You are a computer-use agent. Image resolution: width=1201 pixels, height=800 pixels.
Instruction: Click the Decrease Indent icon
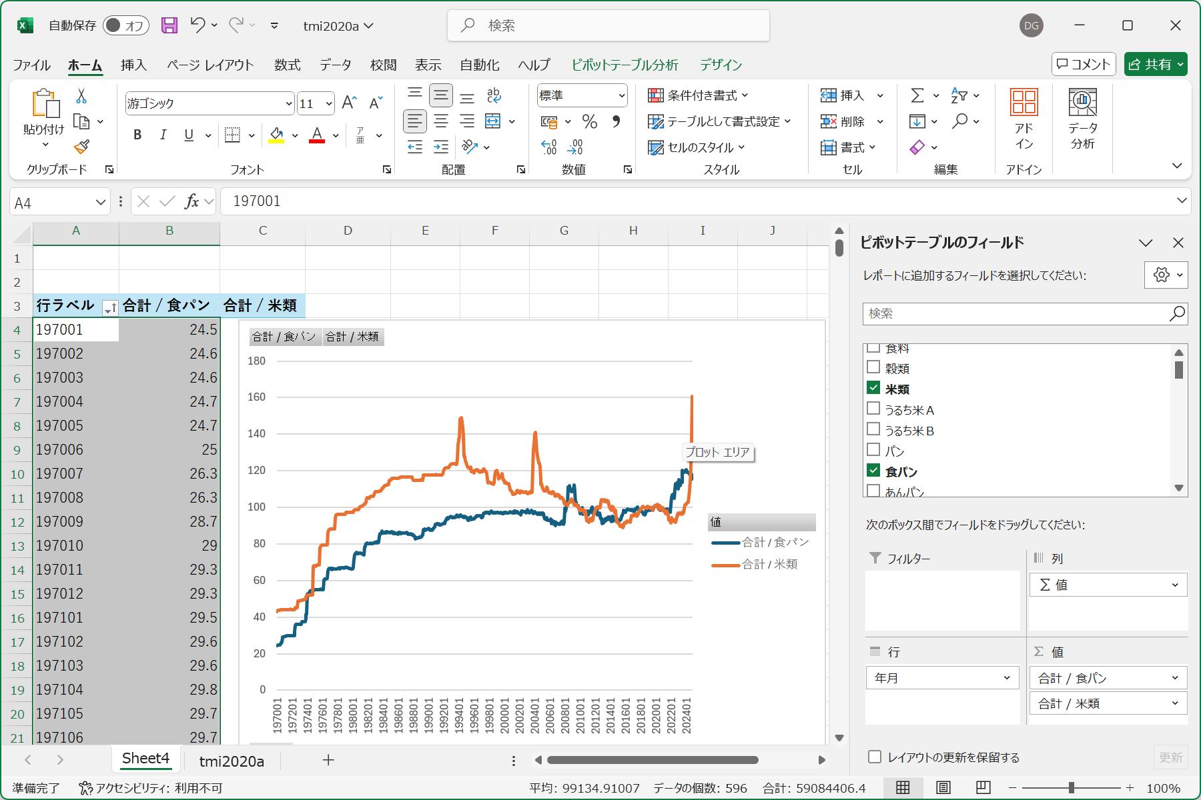415,147
